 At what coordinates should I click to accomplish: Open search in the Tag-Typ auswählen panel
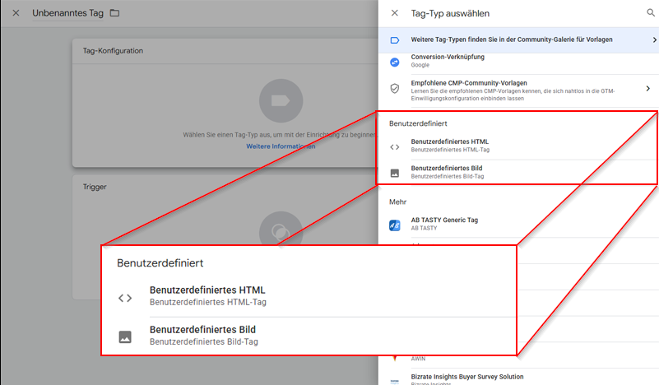[651, 13]
